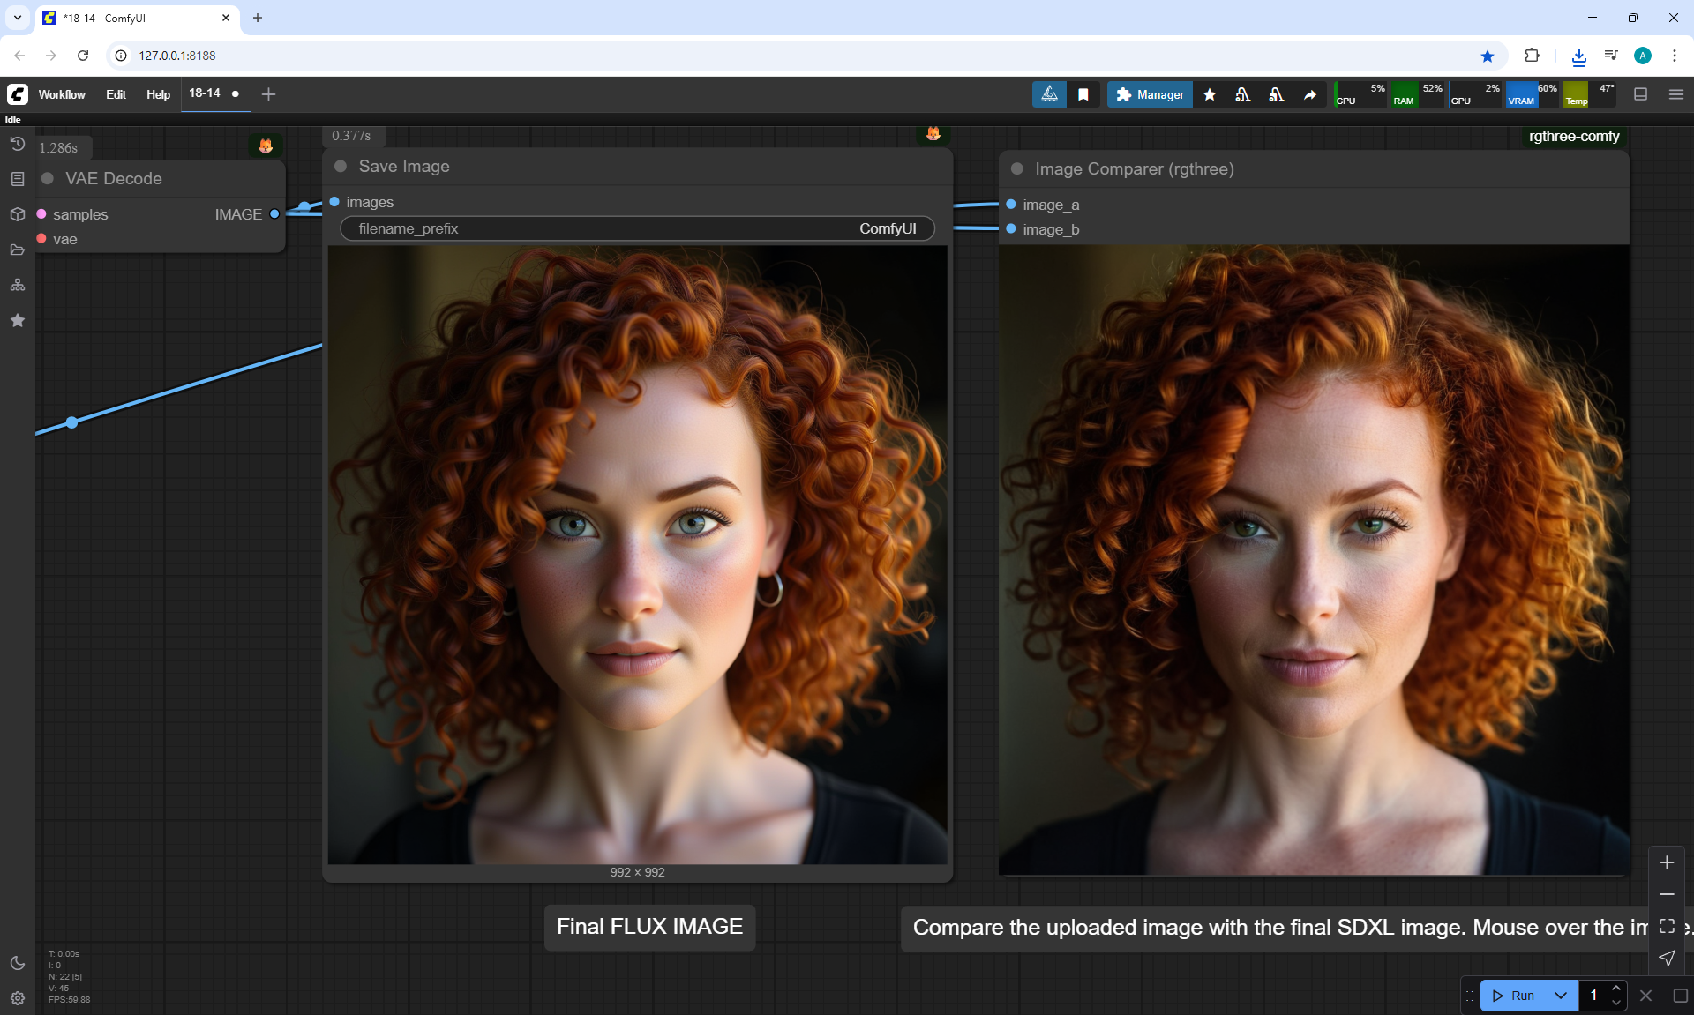Open the queue history sidebar icon

[18, 144]
